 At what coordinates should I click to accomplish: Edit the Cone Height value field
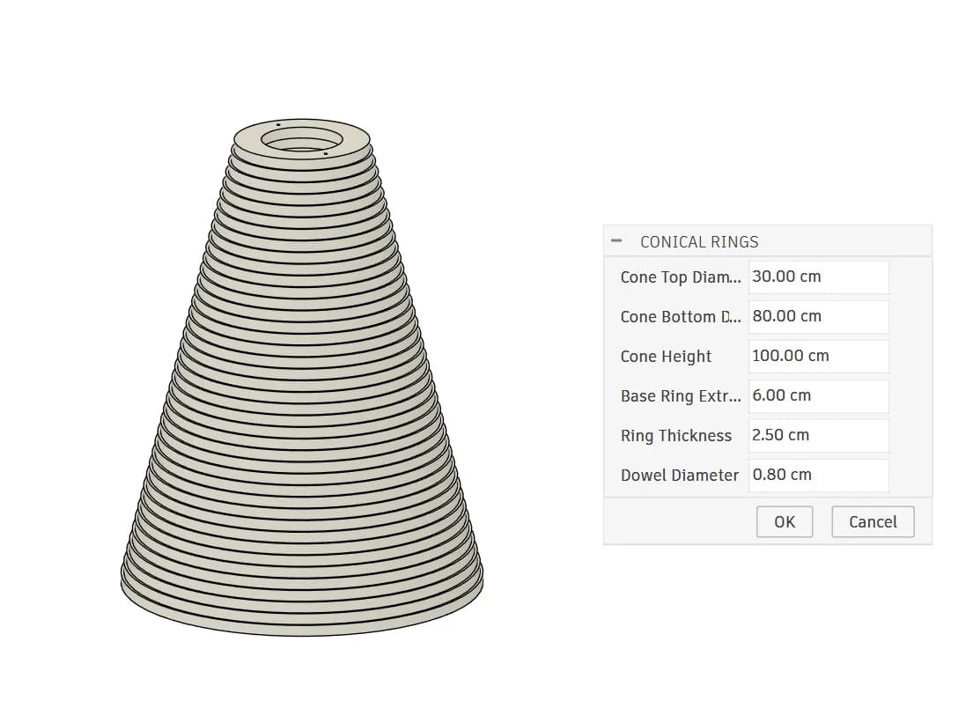819,356
